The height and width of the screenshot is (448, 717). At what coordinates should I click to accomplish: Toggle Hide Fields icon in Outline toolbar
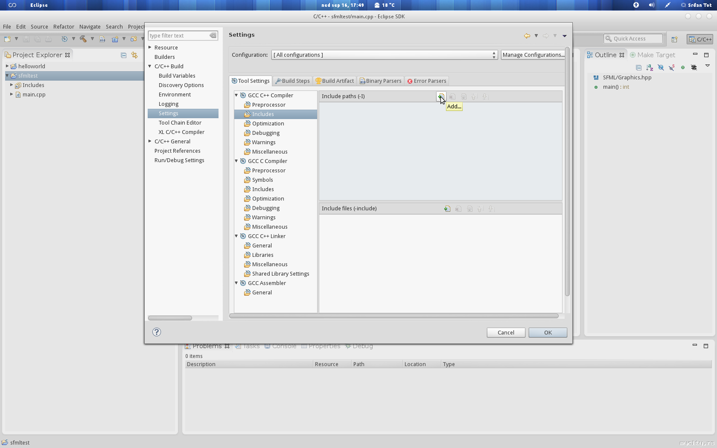point(661,67)
